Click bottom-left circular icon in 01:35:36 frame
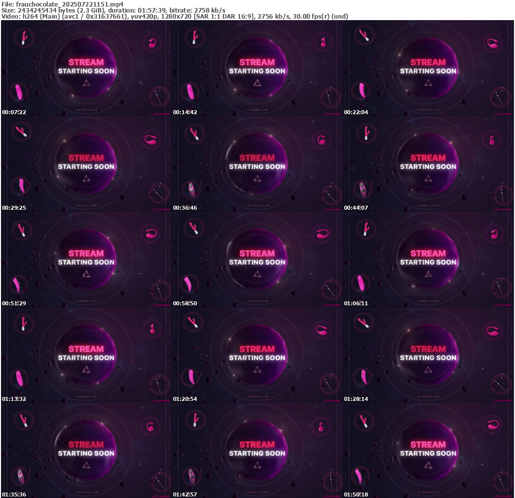The width and height of the screenshot is (515, 498). 21,475
